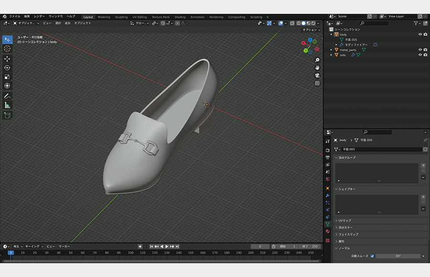
Task: Expand the metal_parts tree item
Action: 331,50
